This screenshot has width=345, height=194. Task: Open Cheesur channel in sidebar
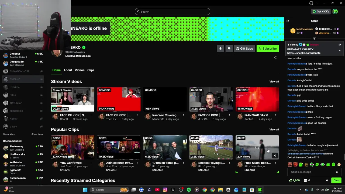click(x=23, y=56)
